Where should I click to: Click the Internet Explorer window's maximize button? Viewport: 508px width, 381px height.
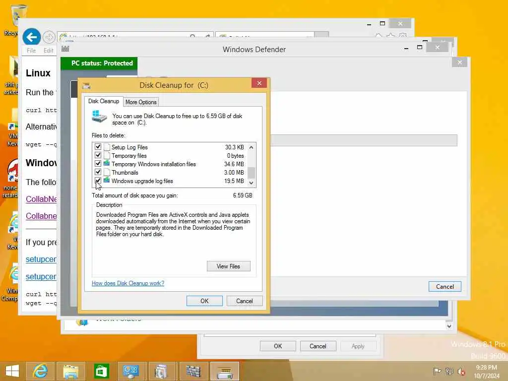pyautogui.click(x=382, y=23)
